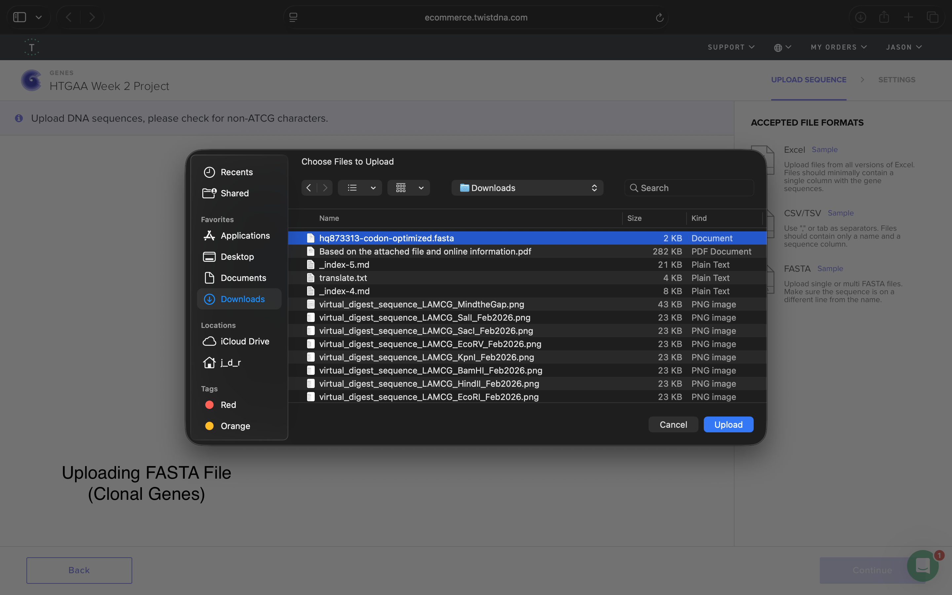Screen dimensions: 952x595
Task: Open the Safari downloads icon
Action: [x=860, y=17]
